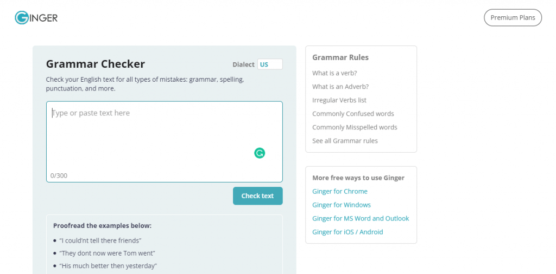
Task: Click the green Grammarly icon in text box
Action: coord(260,153)
